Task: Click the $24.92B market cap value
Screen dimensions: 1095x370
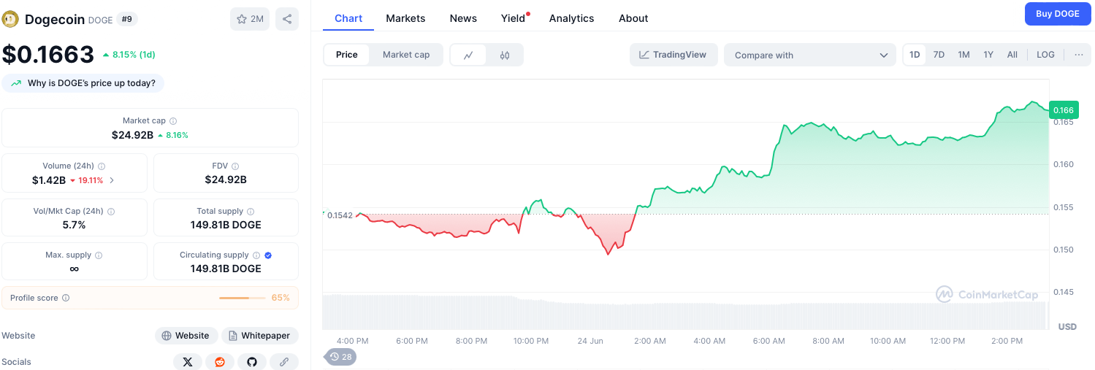Action: 132,135
